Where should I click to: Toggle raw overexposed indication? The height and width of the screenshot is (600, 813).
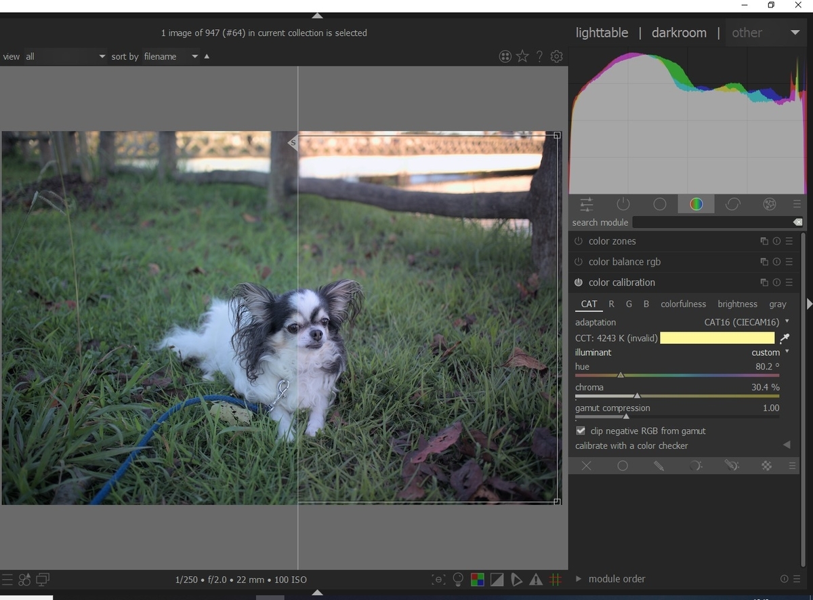coord(478,580)
